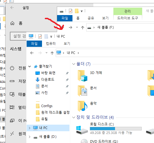This screenshot has height=143, width=154.
Task: Click properties checkmark icon in My PC toolbar
Action: (x=40, y=36)
